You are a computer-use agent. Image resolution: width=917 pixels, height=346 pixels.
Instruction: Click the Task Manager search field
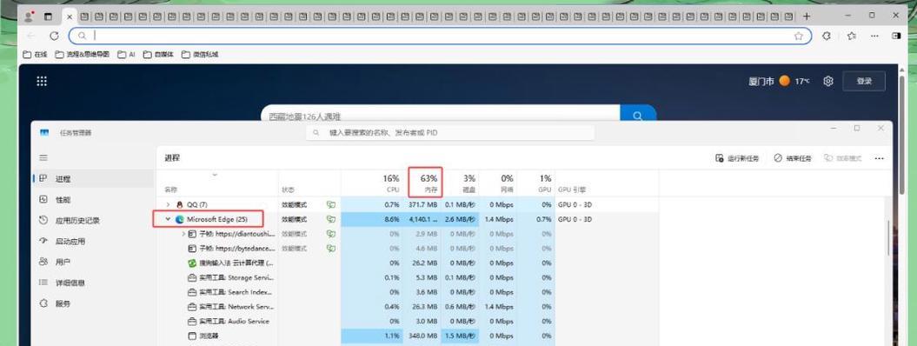tap(449, 133)
